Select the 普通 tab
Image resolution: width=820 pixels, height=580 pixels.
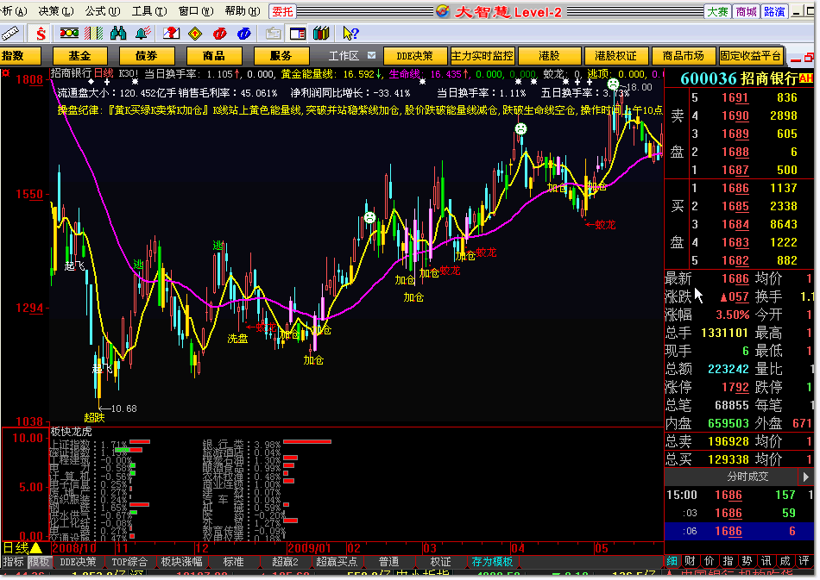point(388,562)
